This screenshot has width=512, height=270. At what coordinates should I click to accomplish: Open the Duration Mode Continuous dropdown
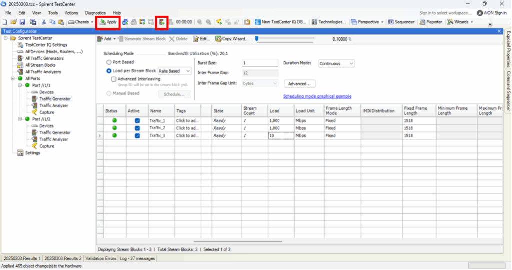(336, 63)
